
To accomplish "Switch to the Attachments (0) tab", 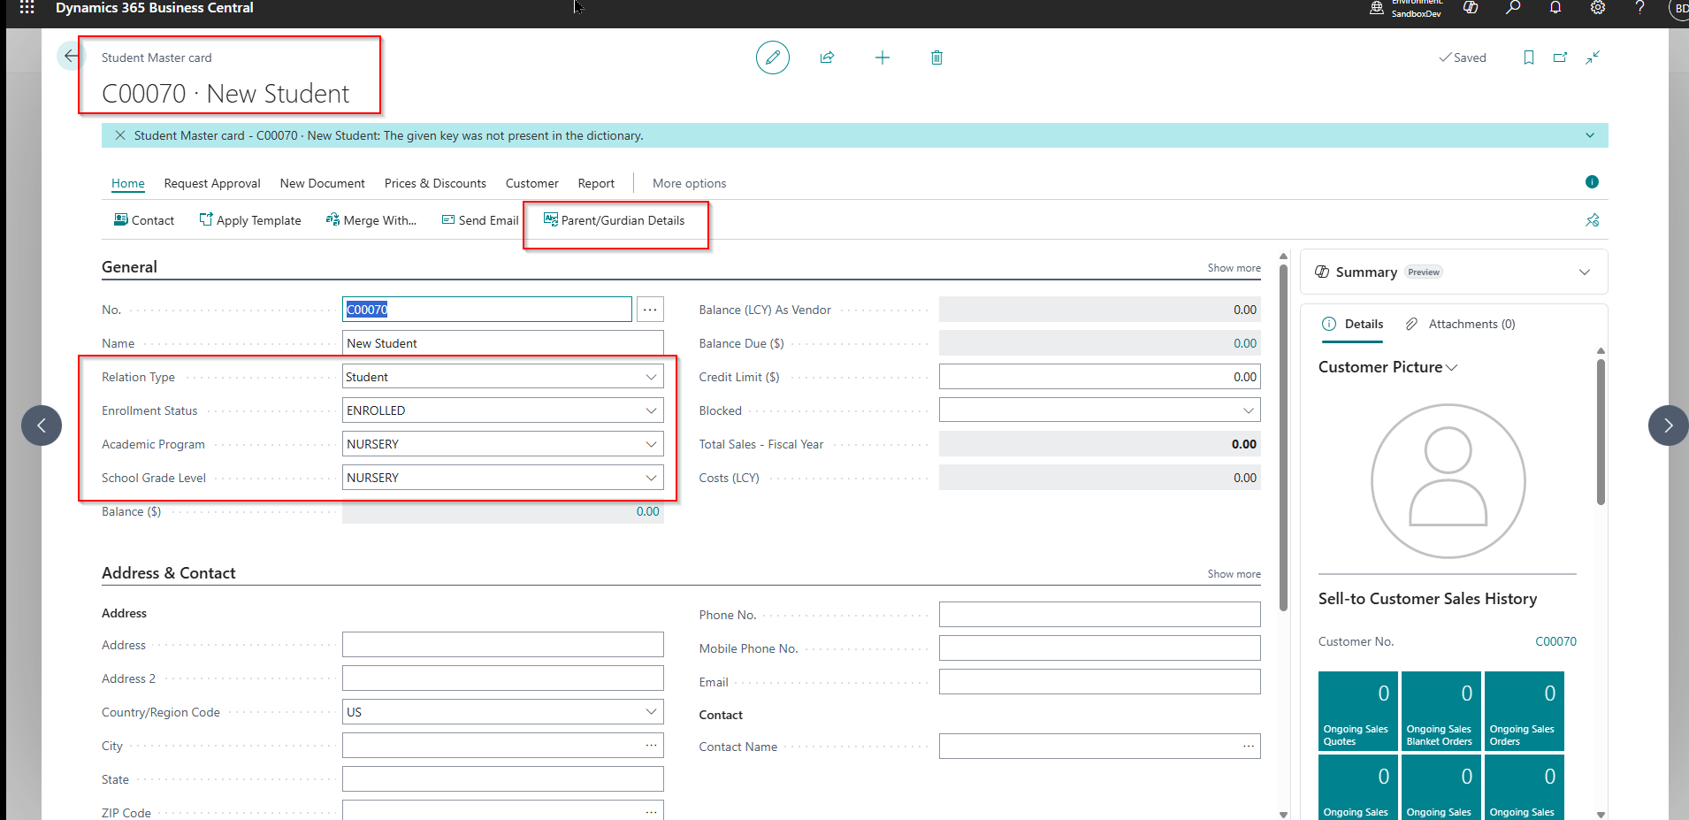I will pyautogui.click(x=1461, y=324).
